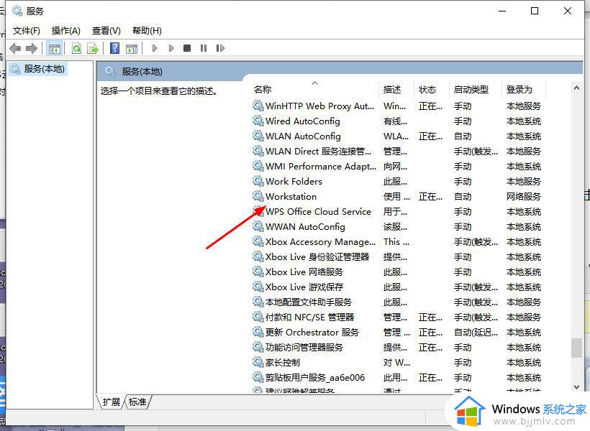590x431 pixels.
Task: Click the Back arrow toolbar icon
Action: (15, 48)
